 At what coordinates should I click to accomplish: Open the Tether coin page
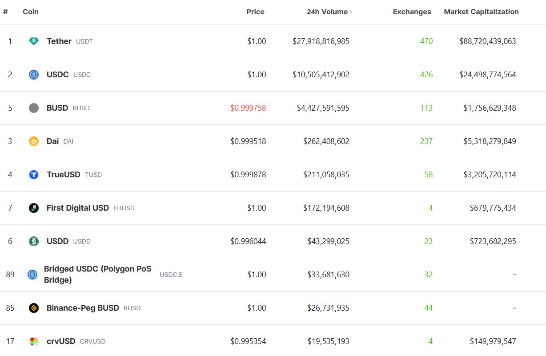click(x=59, y=41)
